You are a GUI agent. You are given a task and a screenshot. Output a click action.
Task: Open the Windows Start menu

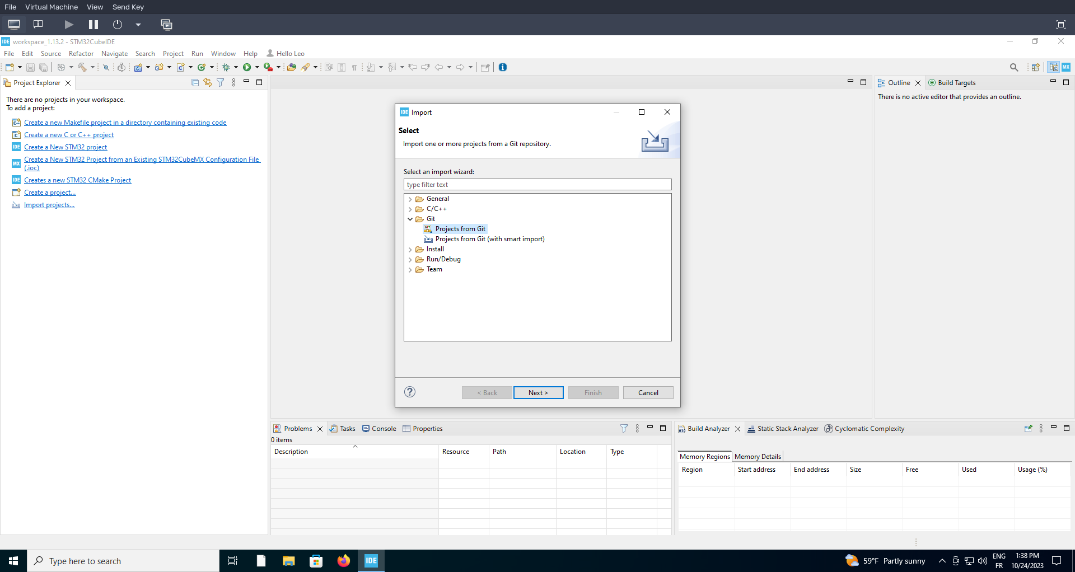pos(13,561)
